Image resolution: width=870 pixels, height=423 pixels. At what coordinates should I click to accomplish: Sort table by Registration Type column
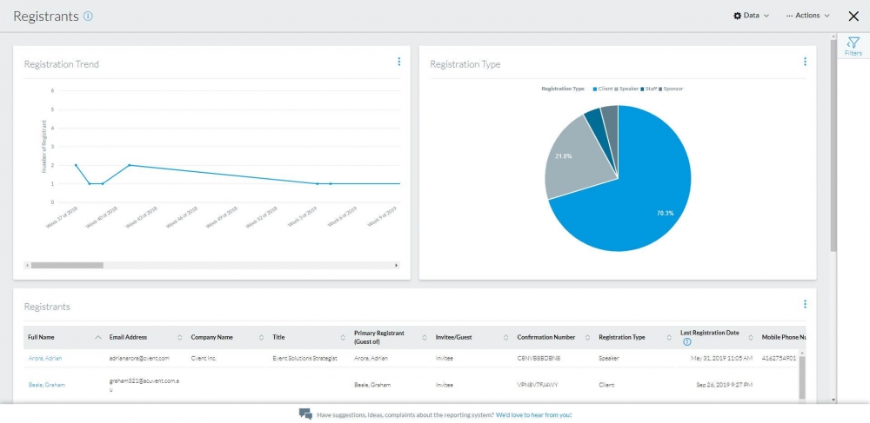[x=668, y=337]
